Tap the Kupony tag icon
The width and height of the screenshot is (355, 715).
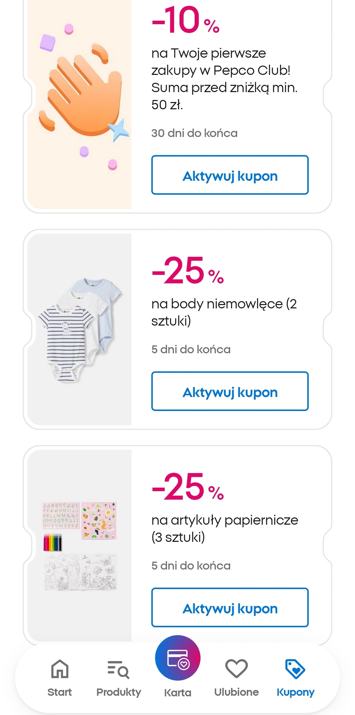(x=295, y=669)
